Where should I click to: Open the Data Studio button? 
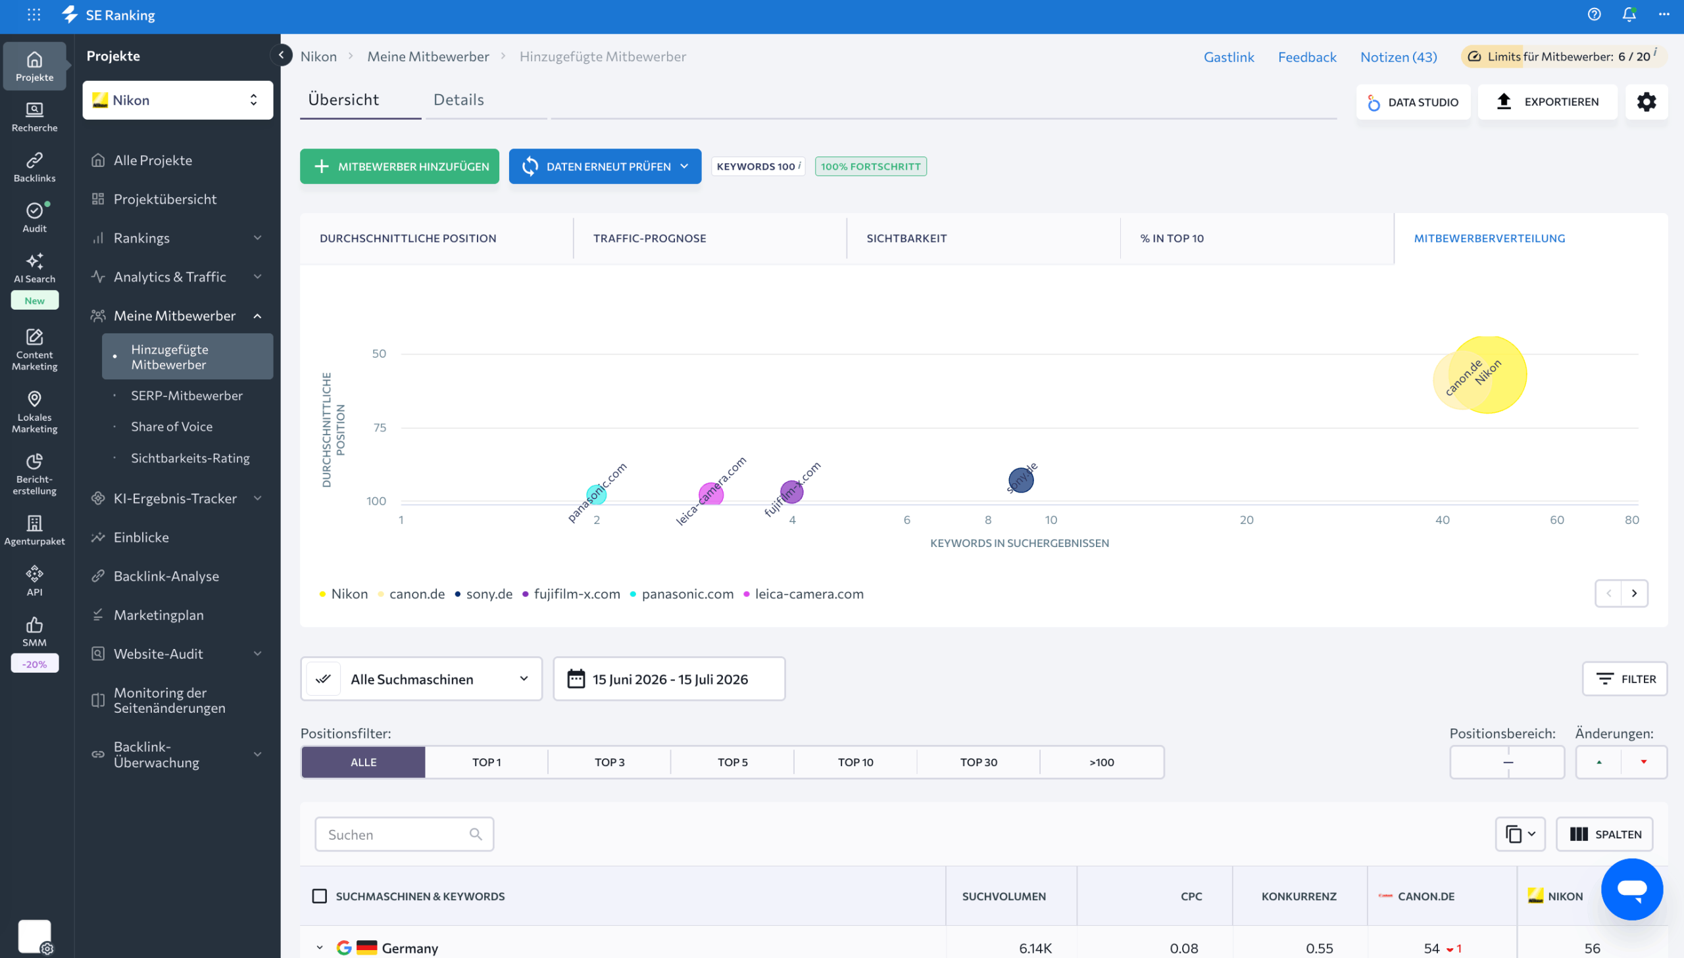(x=1413, y=102)
